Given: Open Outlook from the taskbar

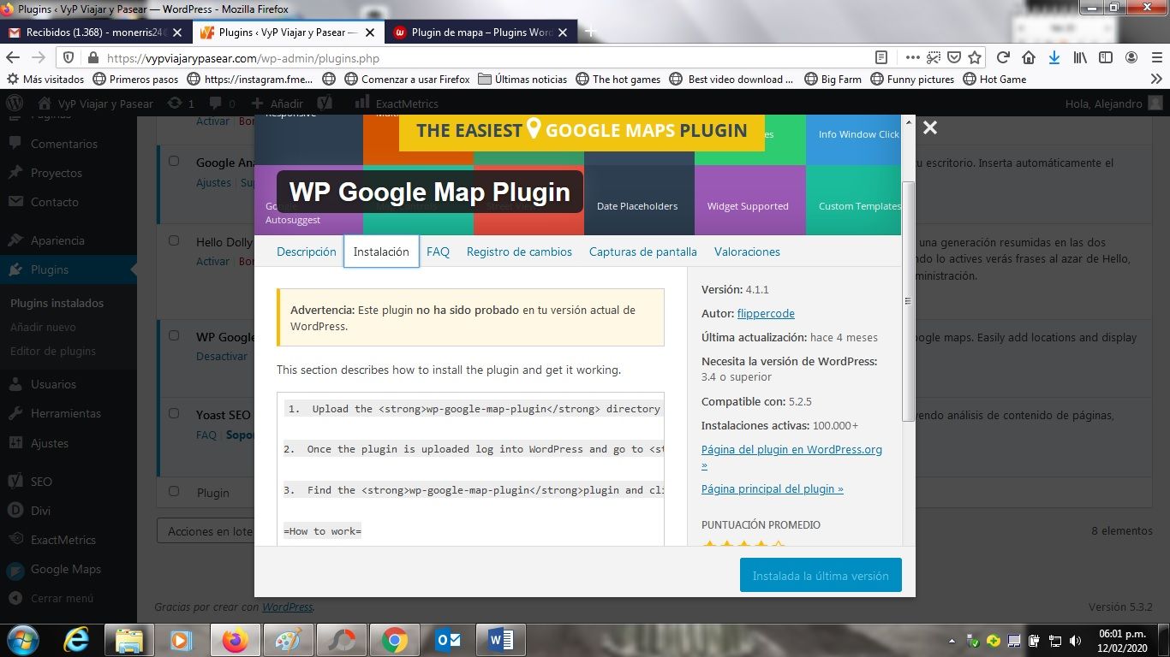Looking at the screenshot, I should click(x=448, y=640).
